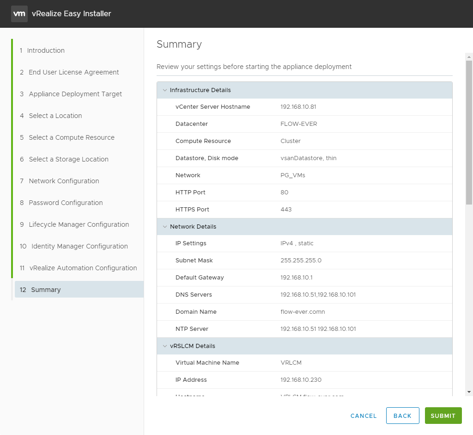Collapse the Network Details section chevron
This screenshot has width=473, height=435.
point(165,226)
